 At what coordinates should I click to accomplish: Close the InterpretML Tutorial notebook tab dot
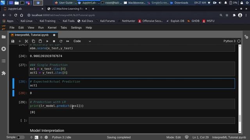pos(54,35)
